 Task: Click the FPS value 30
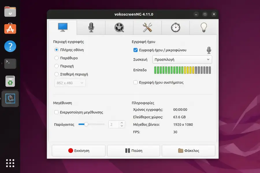pos(175,132)
